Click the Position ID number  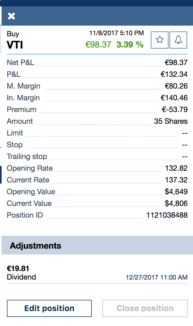pyautogui.click(x=167, y=215)
